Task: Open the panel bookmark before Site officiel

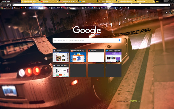Action: (44, 8)
